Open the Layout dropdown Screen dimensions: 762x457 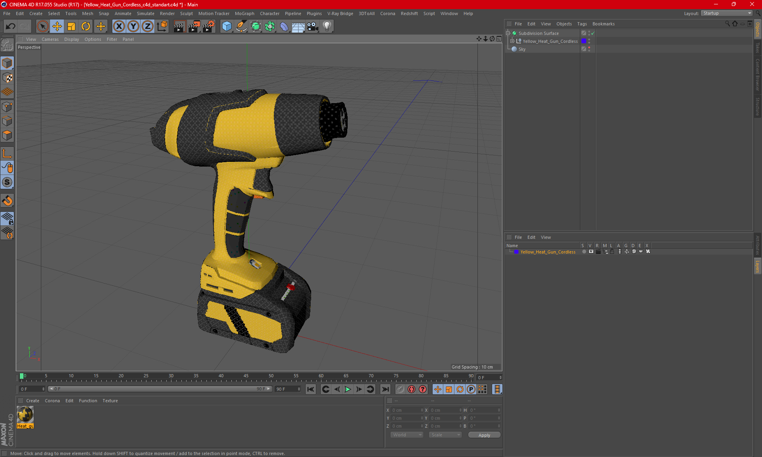[x=727, y=13]
